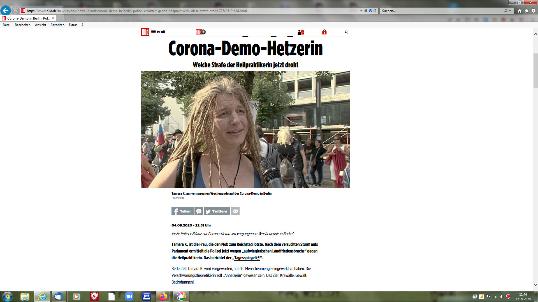Click the page vertical scrollbar thumb
Viewport: 538px width, 302px height.
click(535, 70)
